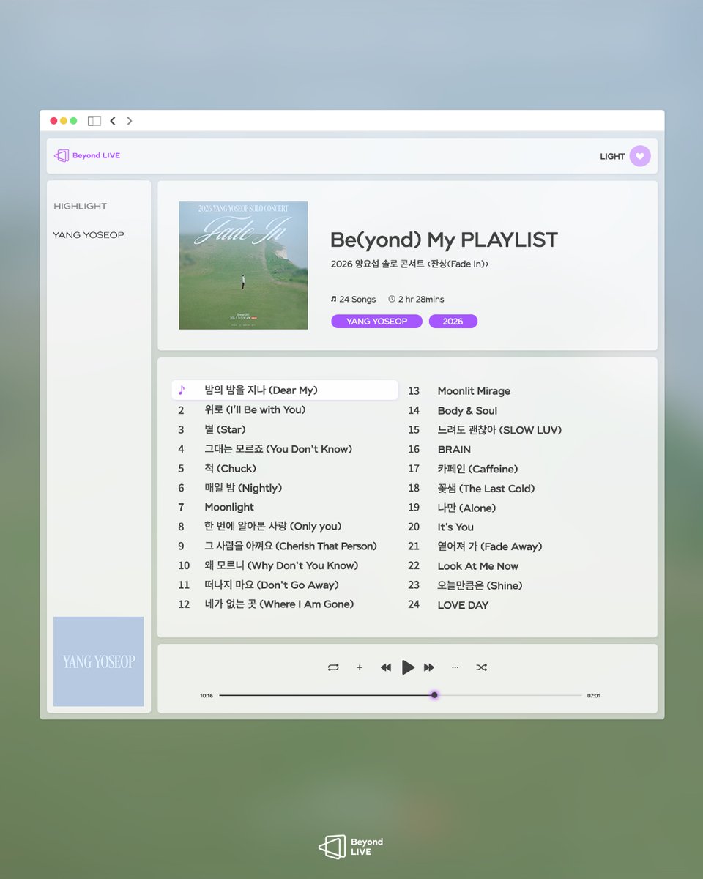The height and width of the screenshot is (879, 703).
Task: Click the clock icon beside 2 hr 28mins
Action: (x=392, y=299)
